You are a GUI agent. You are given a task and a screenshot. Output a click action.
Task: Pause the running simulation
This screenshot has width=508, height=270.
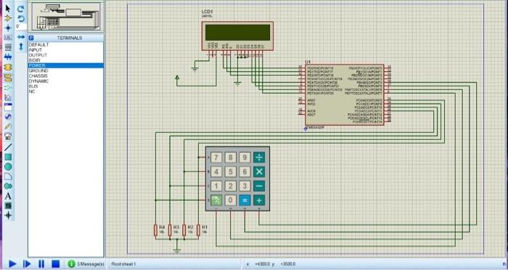(41, 264)
